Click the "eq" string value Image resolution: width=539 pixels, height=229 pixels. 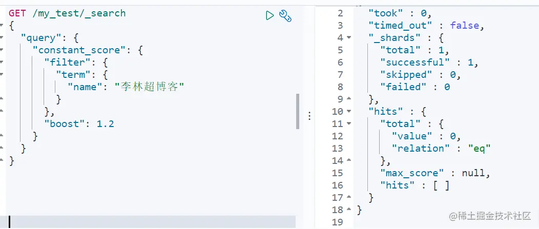point(479,149)
